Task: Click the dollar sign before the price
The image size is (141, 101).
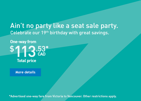Action: click(x=12, y=49)
